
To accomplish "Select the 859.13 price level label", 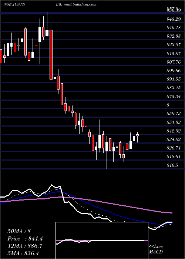I will tap(174, 114).
